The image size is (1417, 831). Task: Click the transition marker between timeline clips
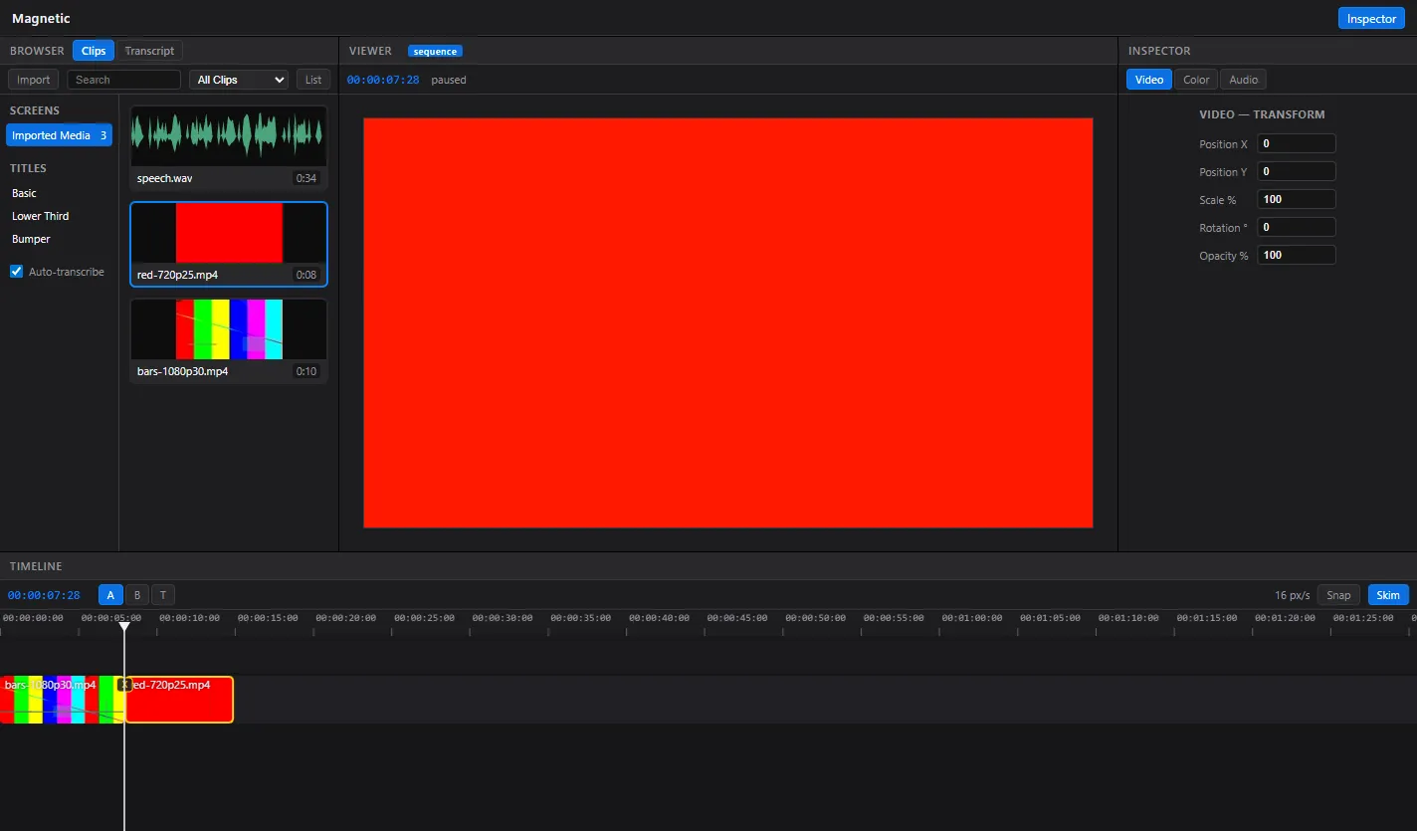(x=124, y=685)
